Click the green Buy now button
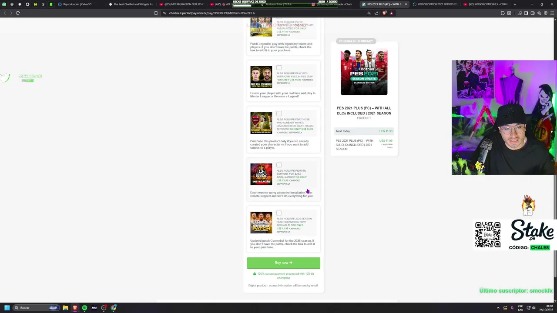Image resolution: width=557 pixels, height=313 pixels. coord(283,263)
